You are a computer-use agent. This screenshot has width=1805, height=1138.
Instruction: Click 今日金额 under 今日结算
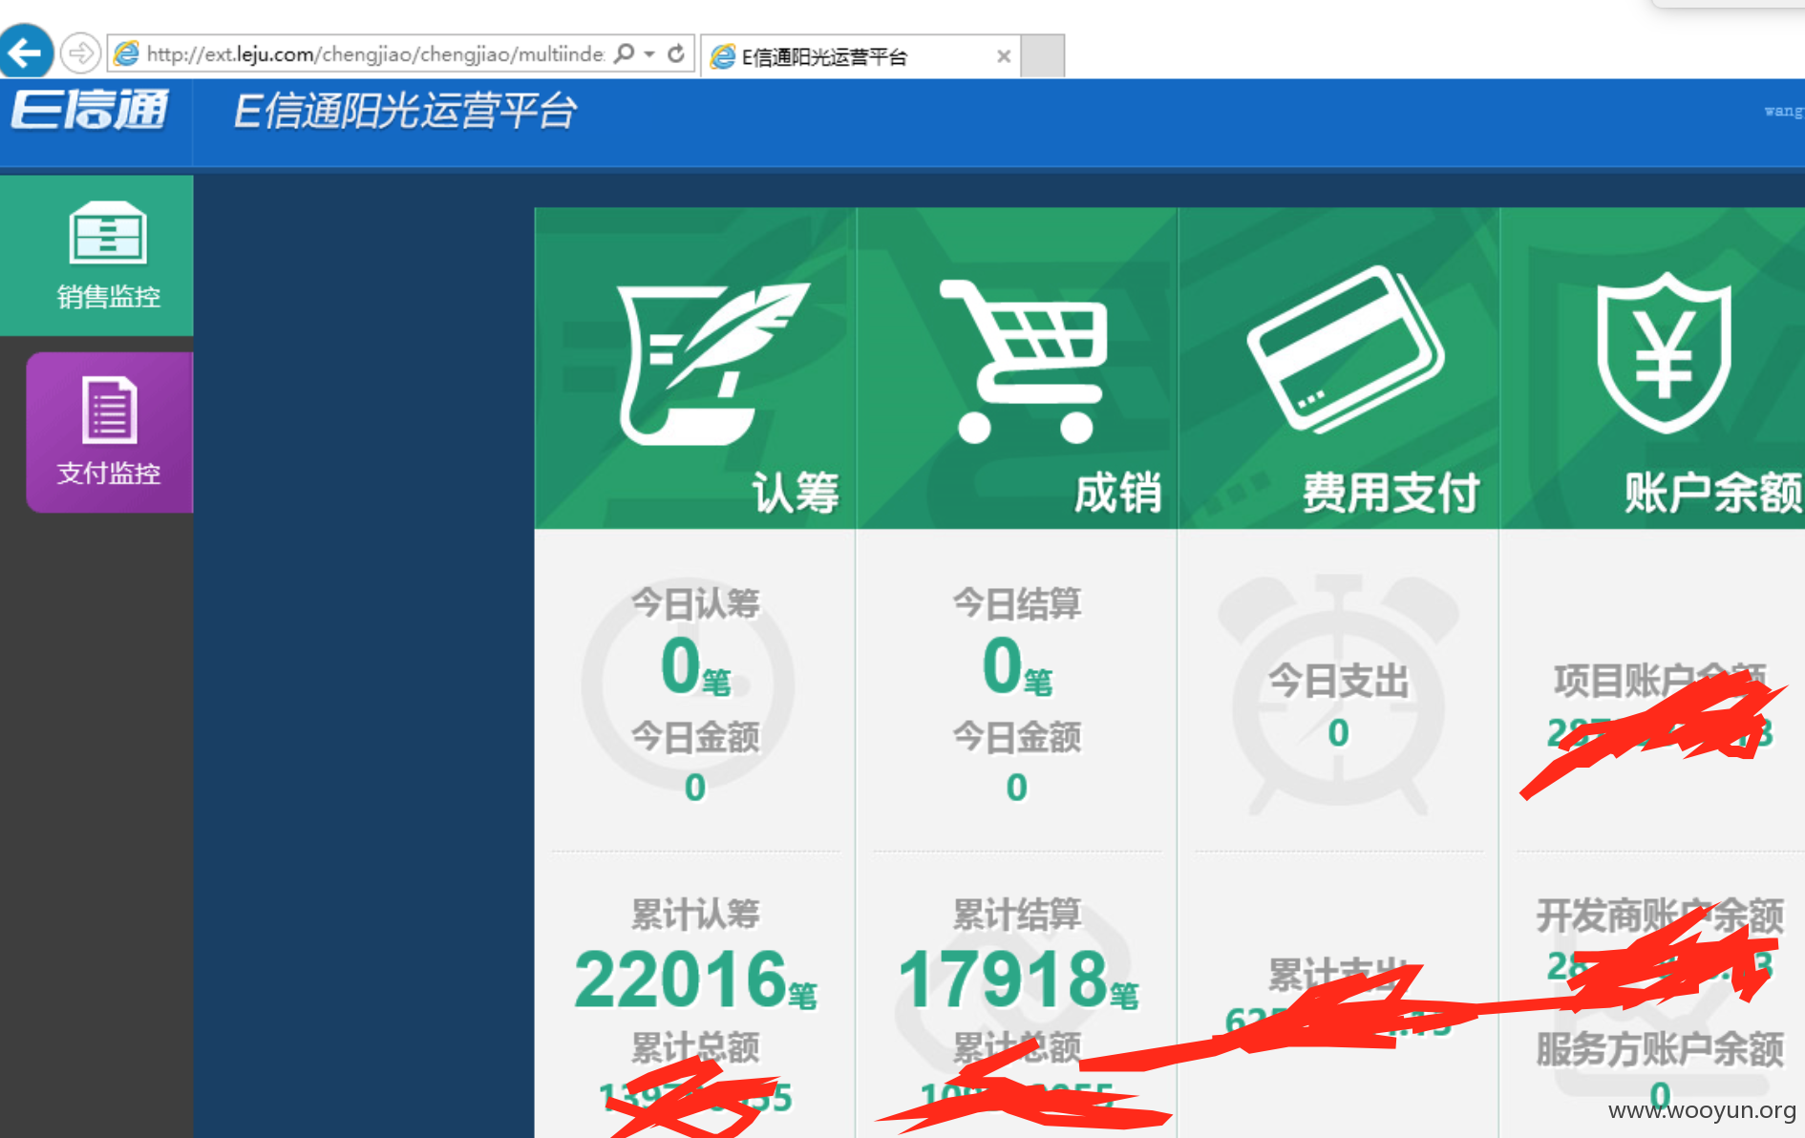point(1017,737)
